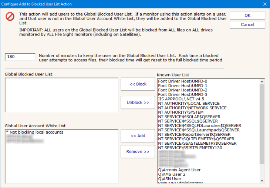Select Q\AMS User 2 entry

(x=172, y=174)
